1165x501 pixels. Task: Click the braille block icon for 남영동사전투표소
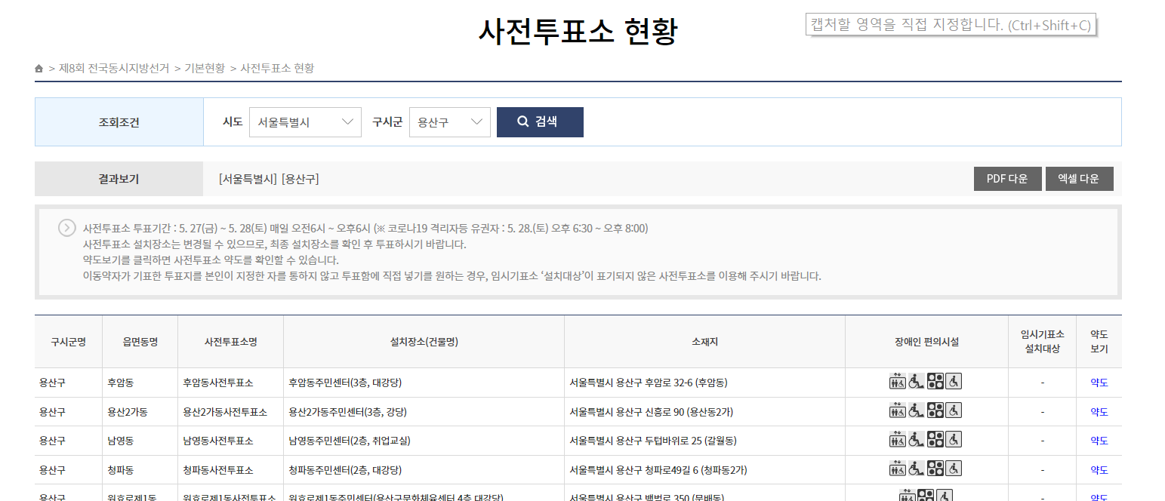(935, 439)
